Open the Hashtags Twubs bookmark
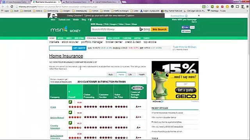This screenshot has width=250, height=140. coord(216,11)
